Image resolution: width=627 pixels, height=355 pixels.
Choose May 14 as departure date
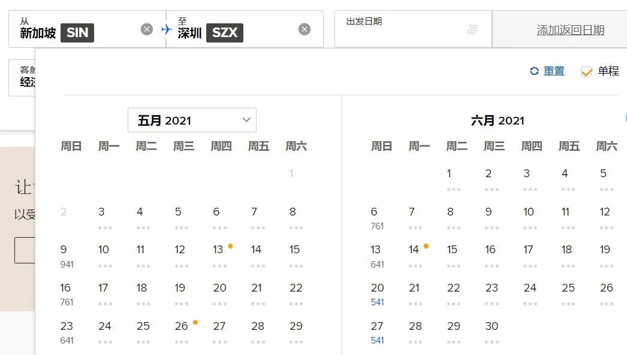(258, 256)
